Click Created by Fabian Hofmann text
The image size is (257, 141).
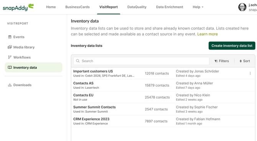pyautogui.click(x=198, y=119)
